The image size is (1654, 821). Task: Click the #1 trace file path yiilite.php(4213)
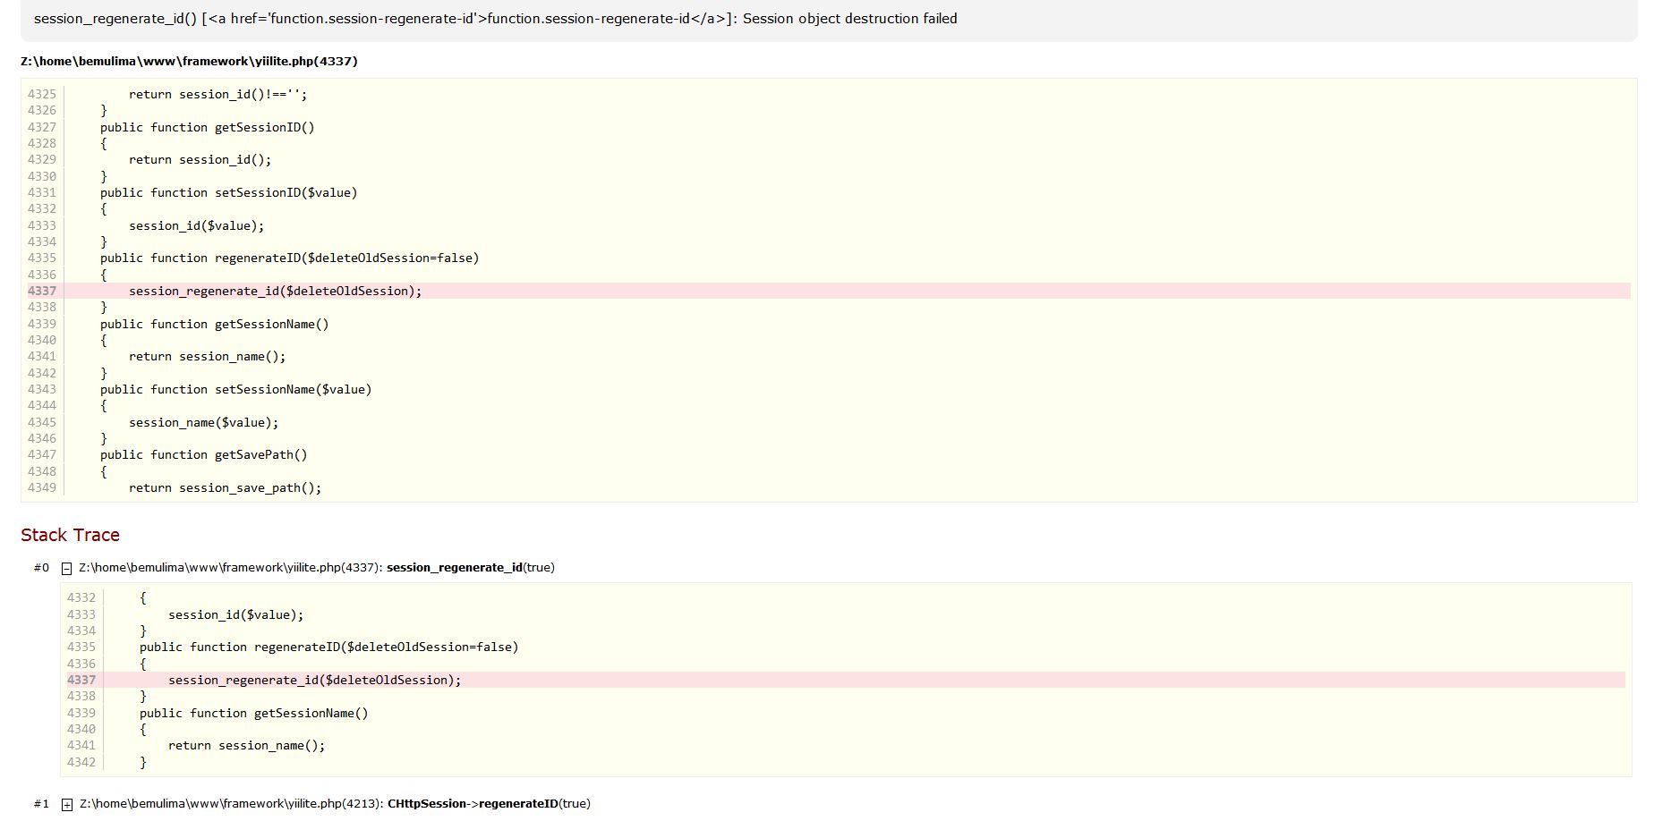tap(232, 804)
